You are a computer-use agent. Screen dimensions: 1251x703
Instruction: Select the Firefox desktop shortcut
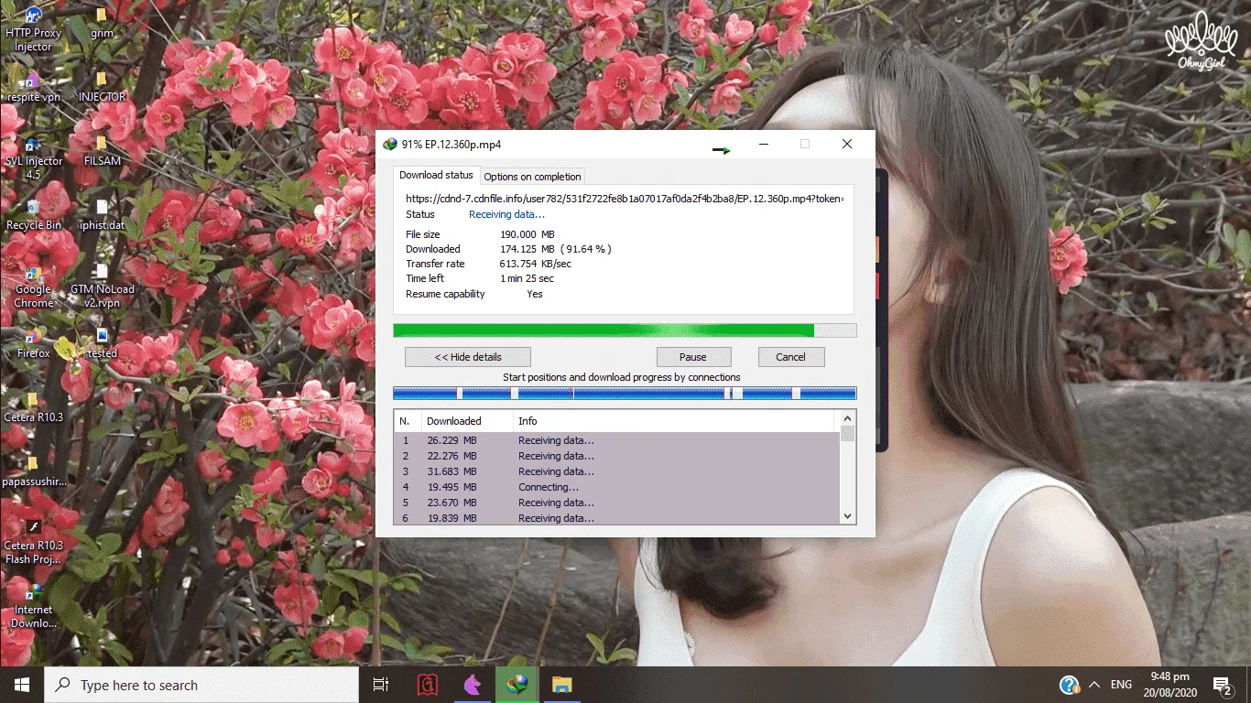point(33,342)
